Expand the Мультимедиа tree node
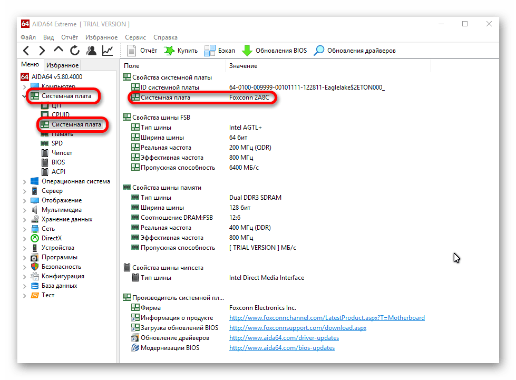Screen dimensions: 516x380 pyautogui.click(x=24, y=210)
